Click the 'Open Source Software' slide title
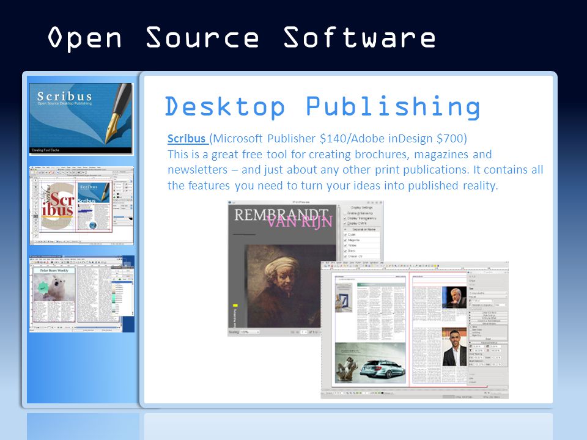This screenshot has height=440, width=587. tap(242, 39)
